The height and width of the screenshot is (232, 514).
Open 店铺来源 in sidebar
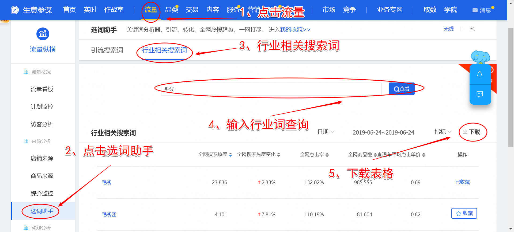(42, 158)
